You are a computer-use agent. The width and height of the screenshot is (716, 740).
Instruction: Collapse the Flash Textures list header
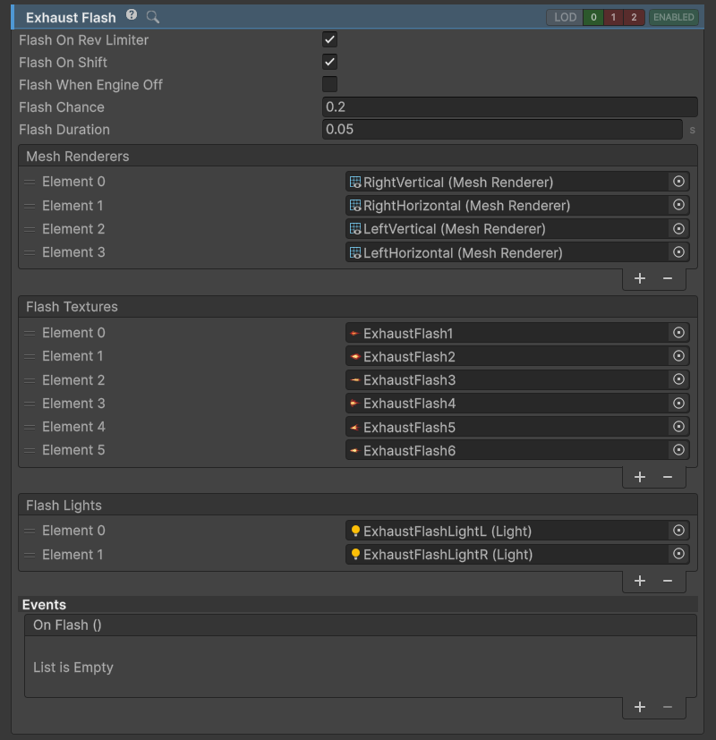pos(358,307)
